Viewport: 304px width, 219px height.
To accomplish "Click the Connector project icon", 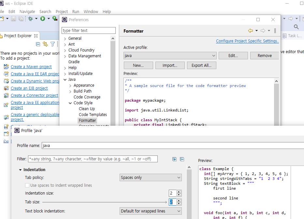I will [6, 95].
